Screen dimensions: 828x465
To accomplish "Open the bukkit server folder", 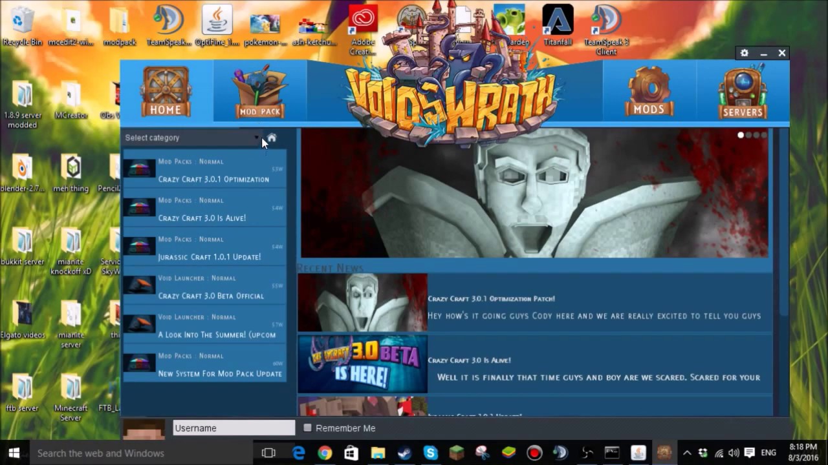I will point(23,247).
